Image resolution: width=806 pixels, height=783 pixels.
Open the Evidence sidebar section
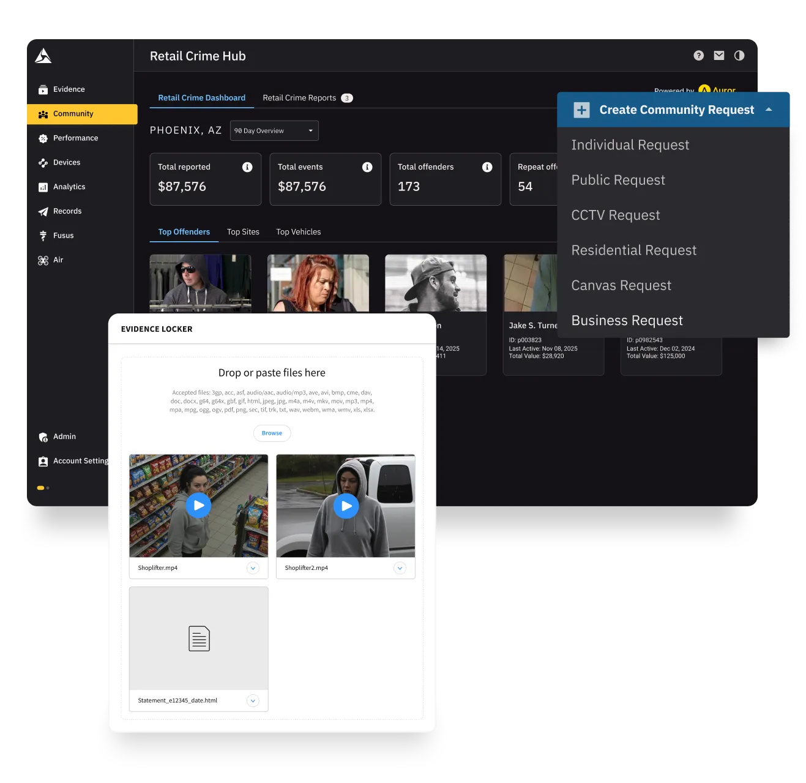point(61,89)
